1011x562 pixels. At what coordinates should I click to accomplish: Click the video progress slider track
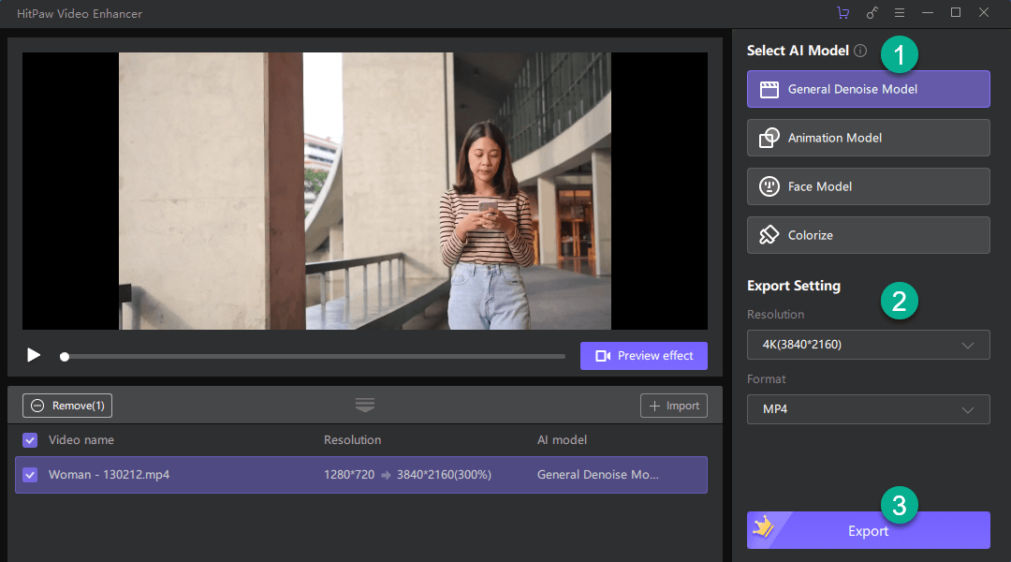[314, 356]
